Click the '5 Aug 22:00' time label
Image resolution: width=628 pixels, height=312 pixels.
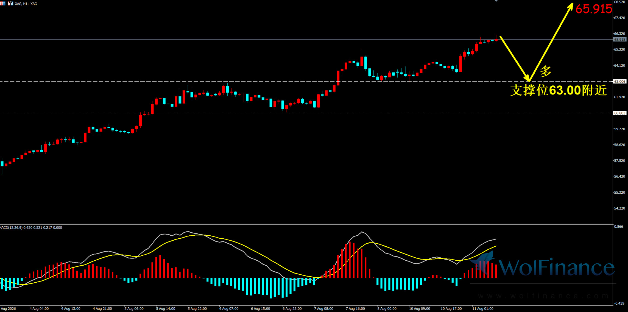[197, 309]
